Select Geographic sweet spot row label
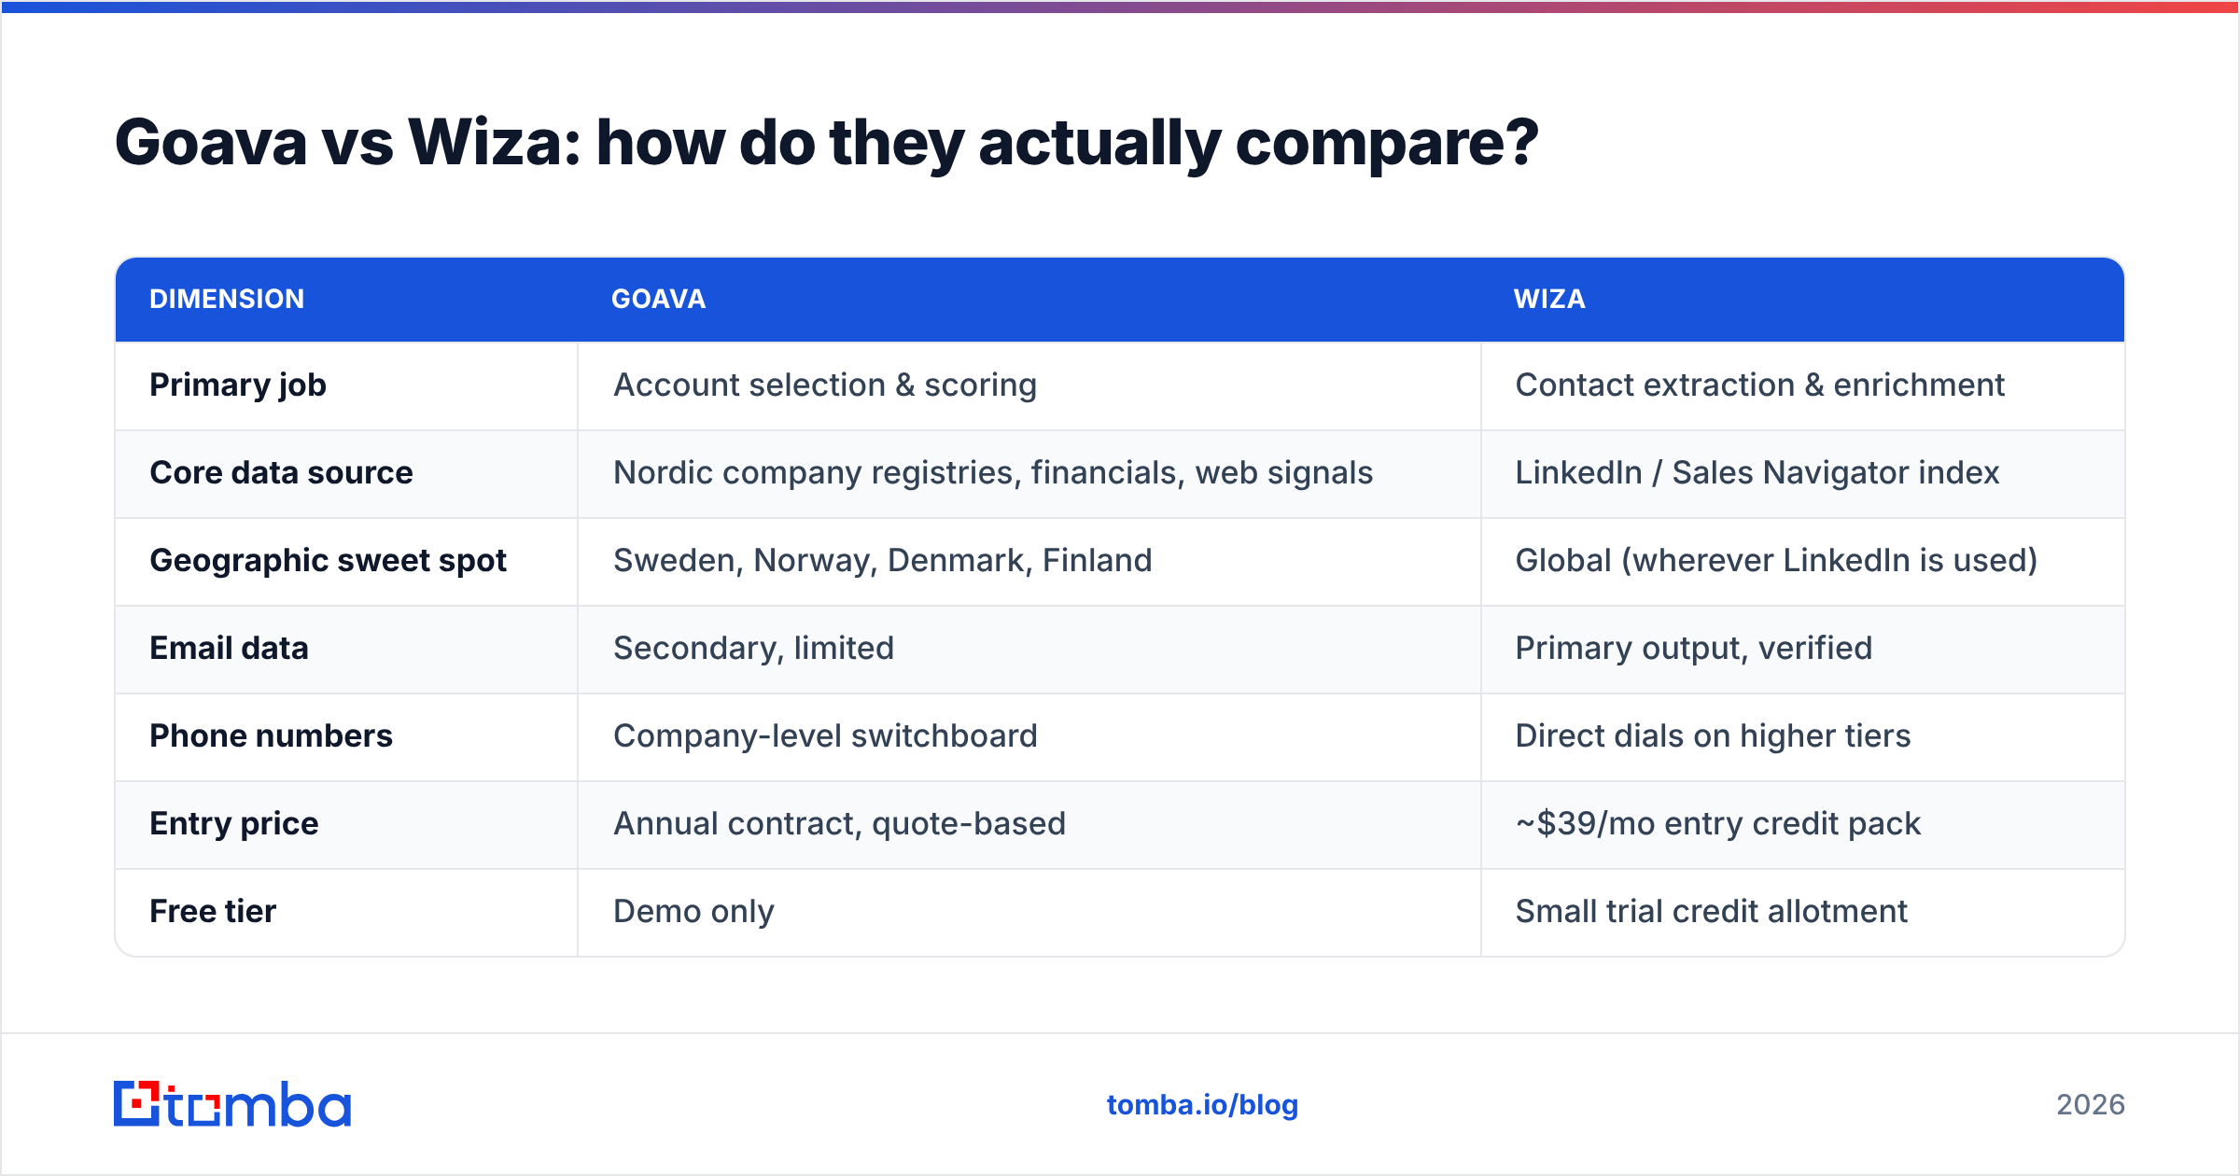Viewport: 2240px width, 1176px height. coord(328,561)
